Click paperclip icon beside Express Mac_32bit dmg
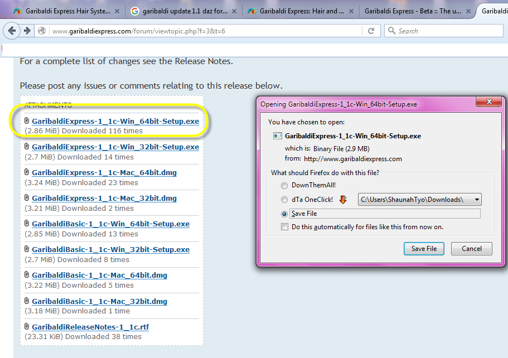 point(27,197)
